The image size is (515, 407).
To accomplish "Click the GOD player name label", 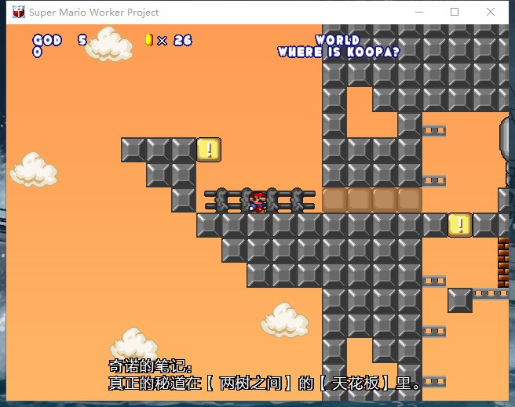I will 47,40.
